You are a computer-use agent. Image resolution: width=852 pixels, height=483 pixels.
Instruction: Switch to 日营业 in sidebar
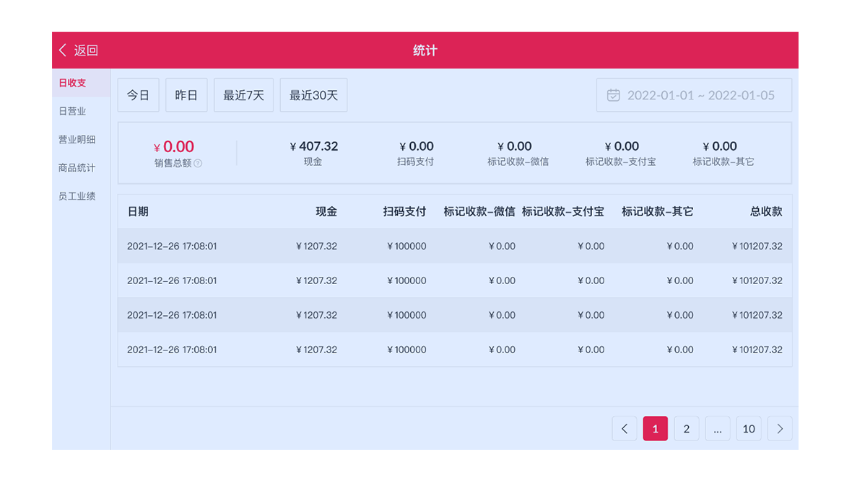(72, 111)
